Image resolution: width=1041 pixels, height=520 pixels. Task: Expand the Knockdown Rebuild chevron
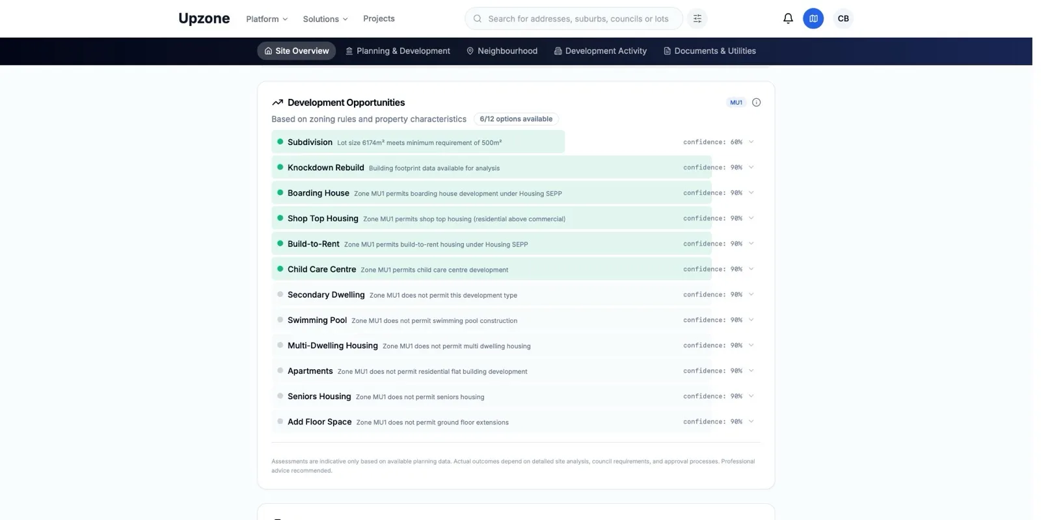[x=751, y=167]
